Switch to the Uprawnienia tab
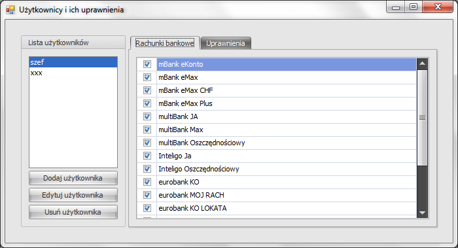Screen dimensions: 458x248 click(226, 43)
